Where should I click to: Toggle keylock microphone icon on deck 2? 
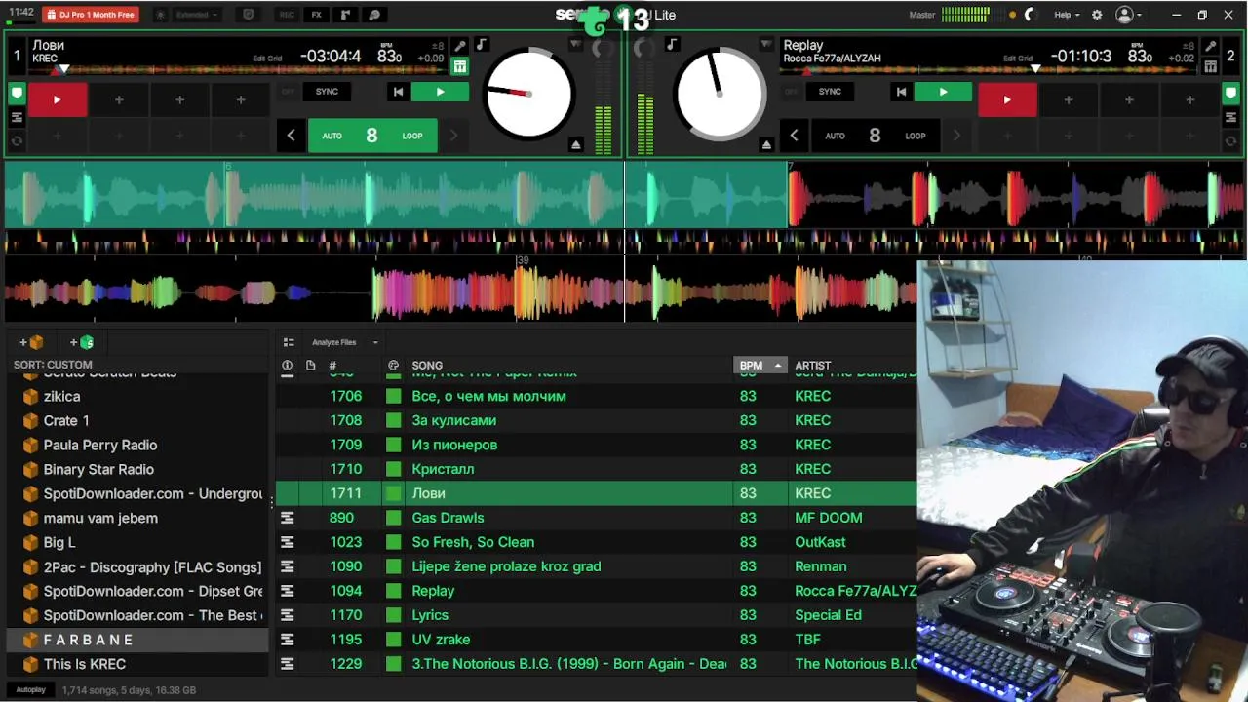click(1210, 46)
